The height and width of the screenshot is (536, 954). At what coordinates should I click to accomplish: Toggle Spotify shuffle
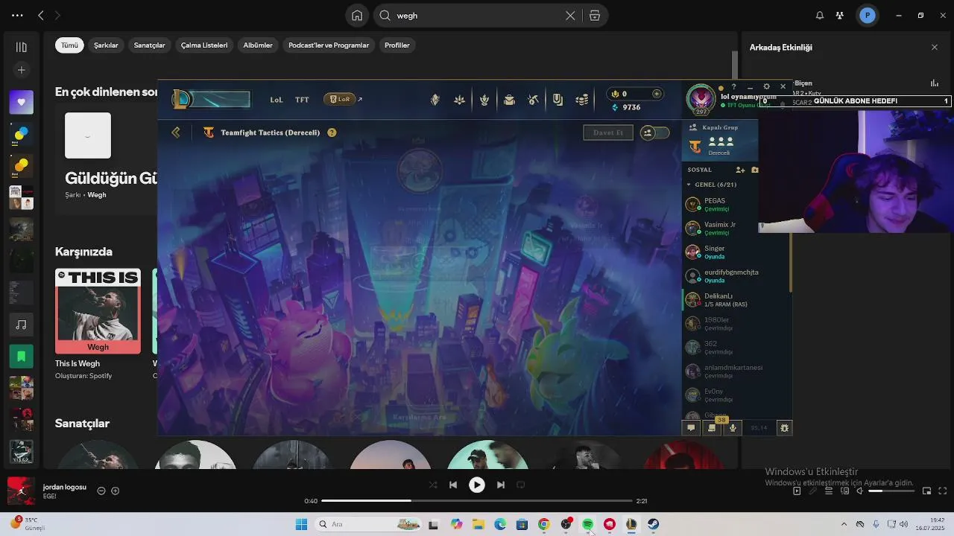coord(433,485)
